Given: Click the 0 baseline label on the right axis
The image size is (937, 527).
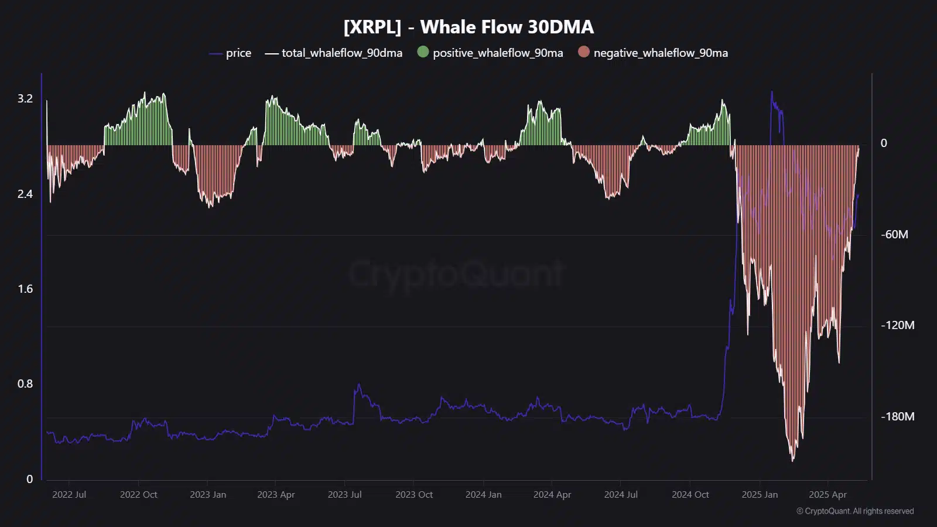Looking at the screenshot, I should 885,142.
